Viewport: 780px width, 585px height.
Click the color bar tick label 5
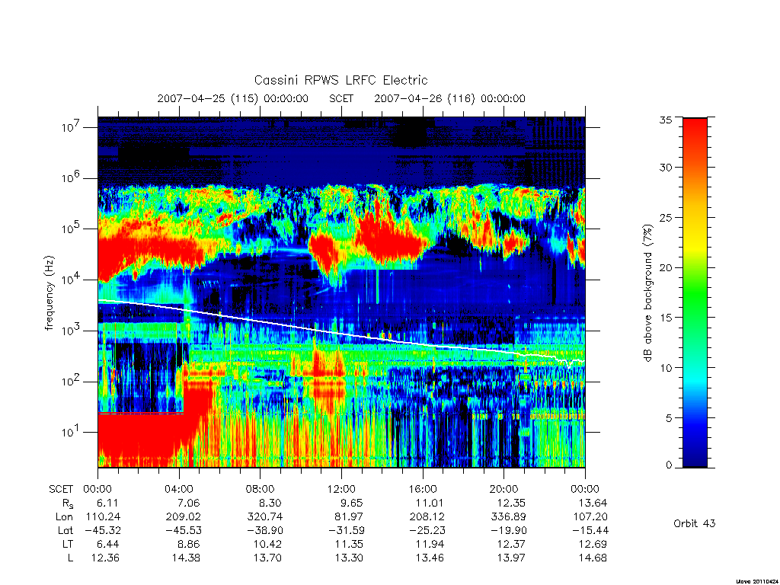coord(669,418)
